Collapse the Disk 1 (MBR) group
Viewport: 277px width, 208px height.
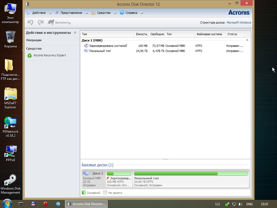(247, 40)
